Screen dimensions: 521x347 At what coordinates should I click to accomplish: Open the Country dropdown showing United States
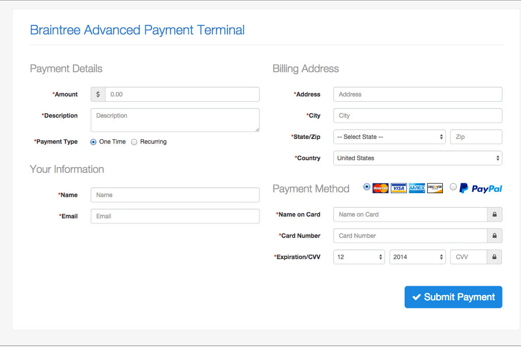417,158
